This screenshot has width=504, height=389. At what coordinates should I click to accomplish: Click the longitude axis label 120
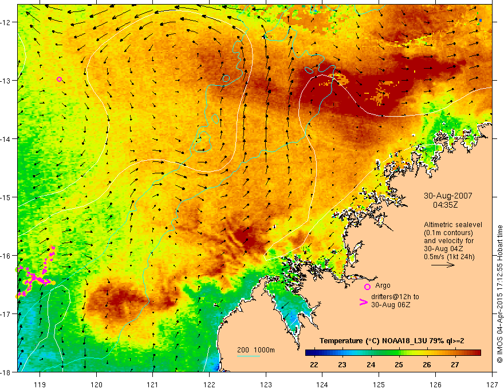tap(96, 384)
